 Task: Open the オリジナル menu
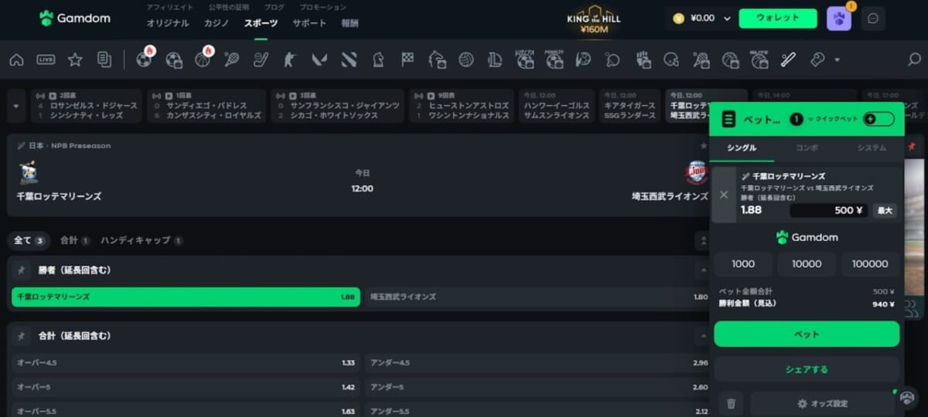(x=168, y=23)
